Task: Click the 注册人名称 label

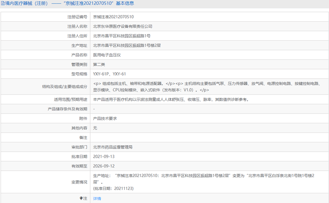Action: tap(77, 26)
